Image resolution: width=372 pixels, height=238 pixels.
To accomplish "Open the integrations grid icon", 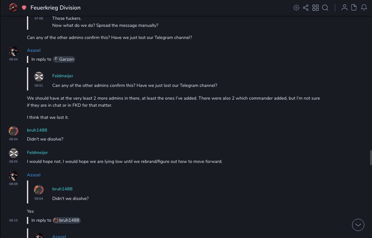I will (316, 8).
